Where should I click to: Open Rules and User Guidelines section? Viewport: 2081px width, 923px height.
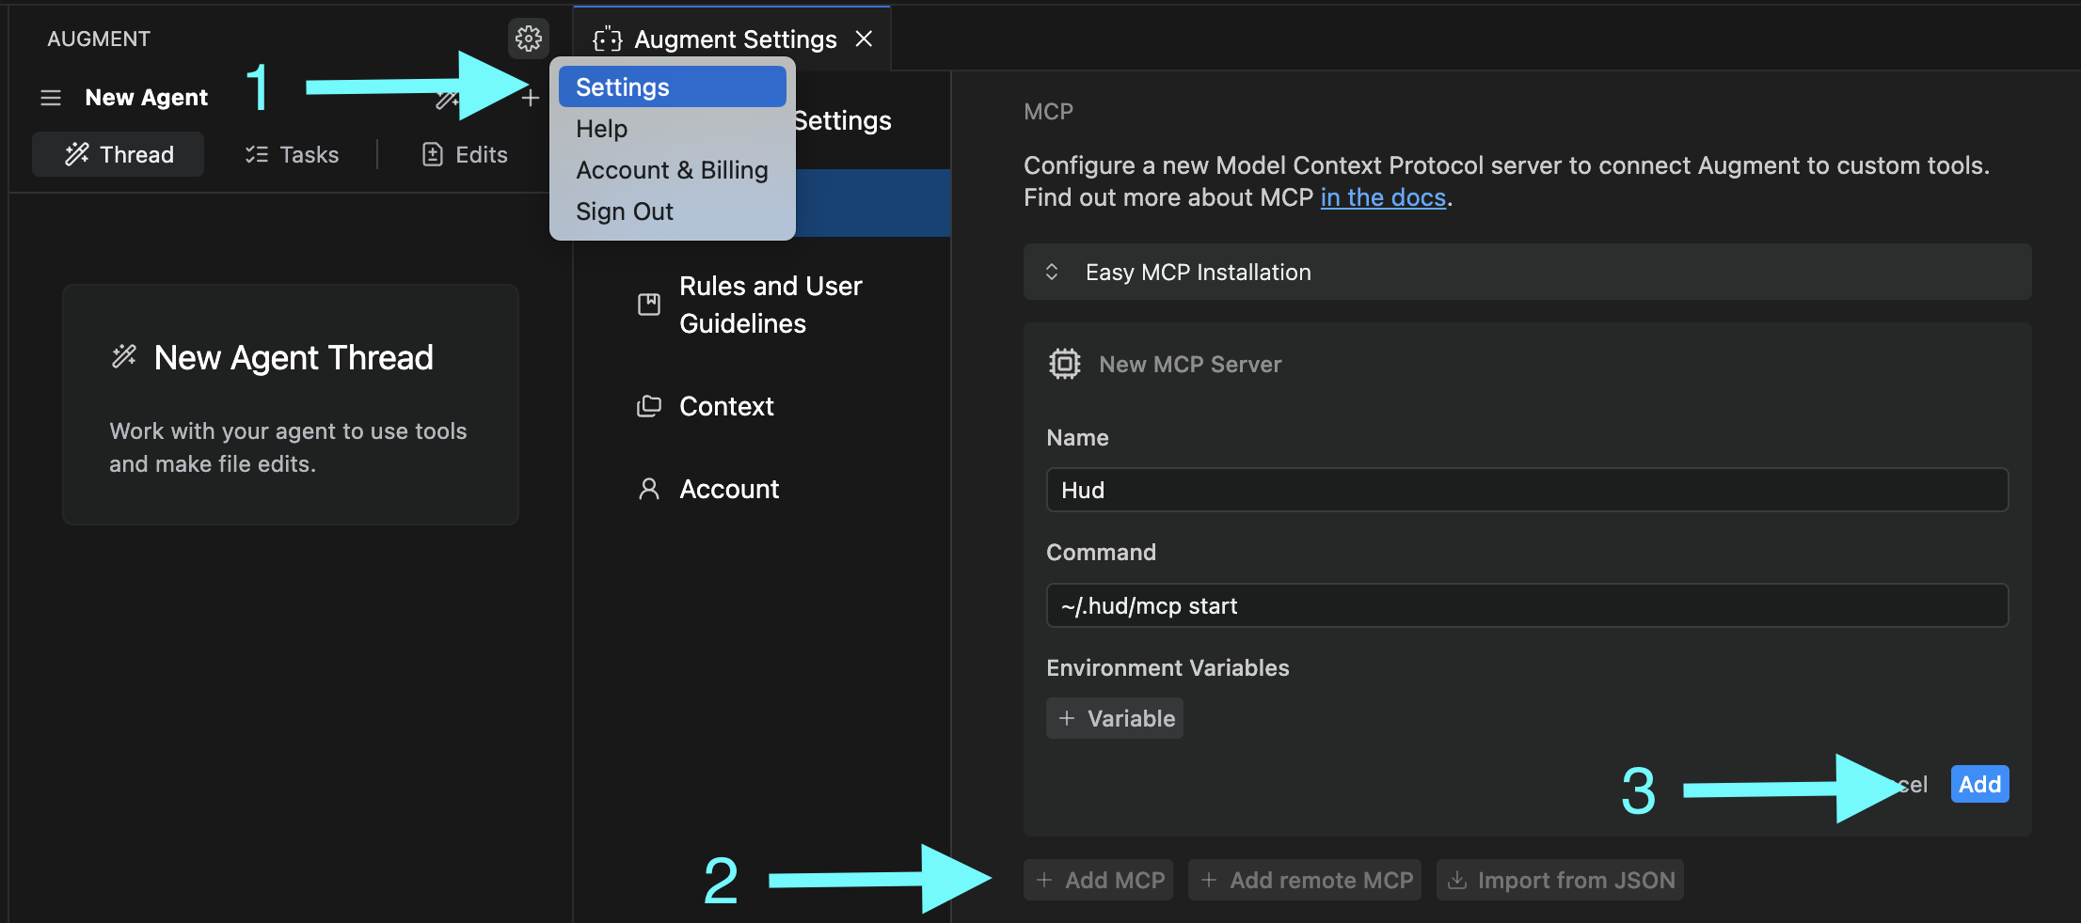[x=762, y=305]
